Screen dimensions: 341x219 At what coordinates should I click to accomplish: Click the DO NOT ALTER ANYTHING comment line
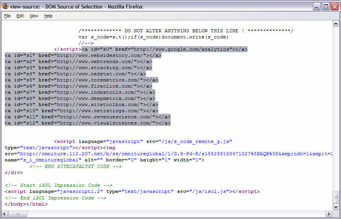pyautogui.click(x=186, y=31)
